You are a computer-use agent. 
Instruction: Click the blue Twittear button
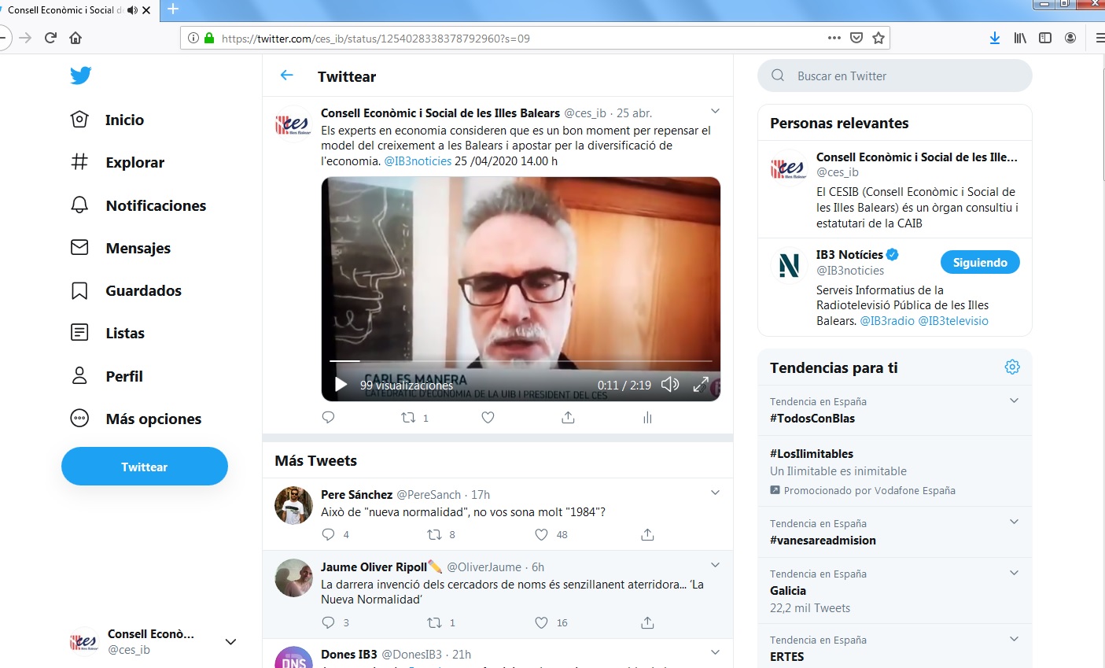click(145, 467)
